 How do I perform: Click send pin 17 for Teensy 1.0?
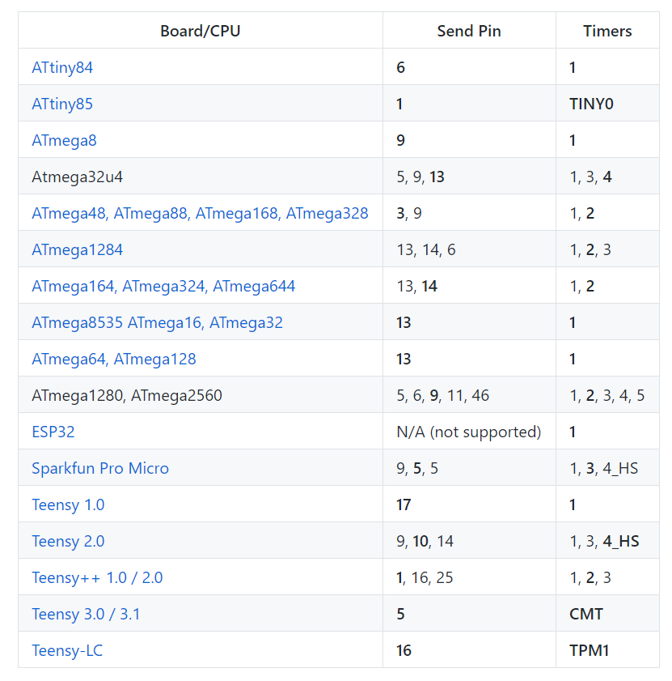pos(404,505)
